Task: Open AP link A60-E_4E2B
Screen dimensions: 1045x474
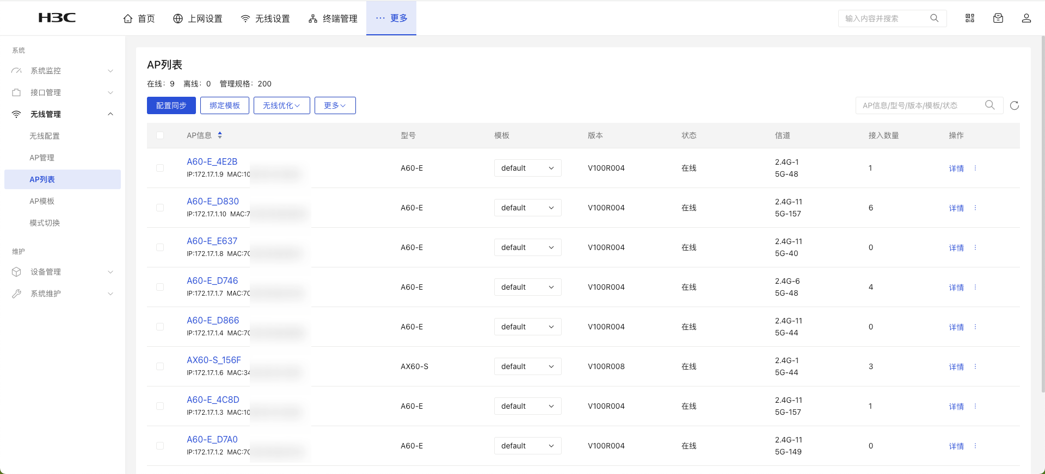Action: tap(212, 161)
